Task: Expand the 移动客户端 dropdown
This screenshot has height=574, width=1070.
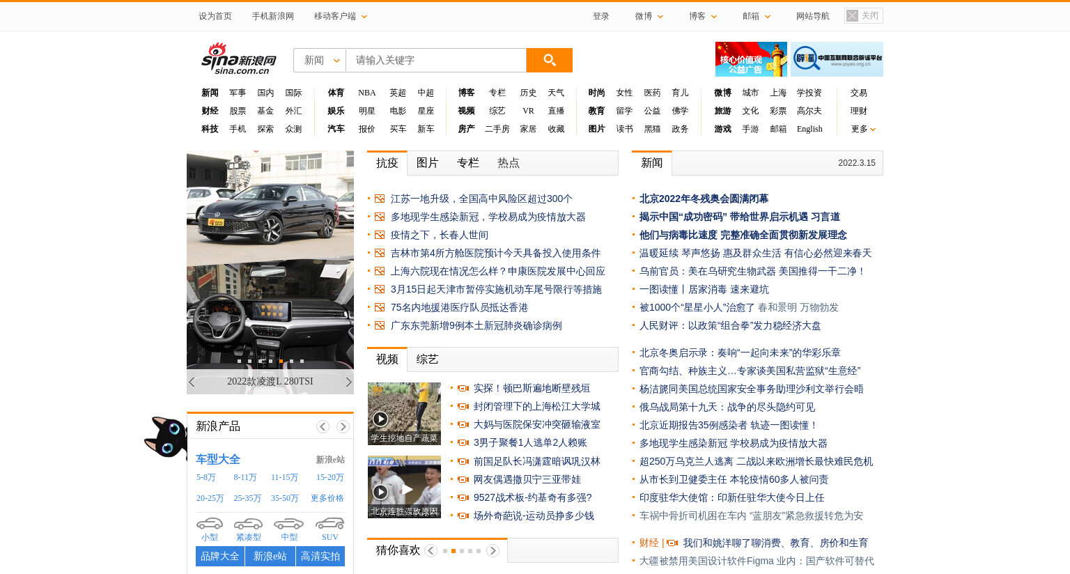Action: (x=340, y=16)
